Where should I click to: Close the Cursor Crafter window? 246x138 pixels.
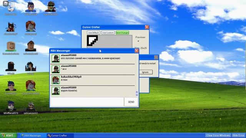(x=147, y=27)
